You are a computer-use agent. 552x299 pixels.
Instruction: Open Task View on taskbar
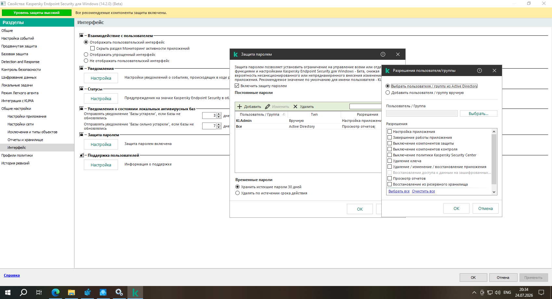[x=39, y=292]
